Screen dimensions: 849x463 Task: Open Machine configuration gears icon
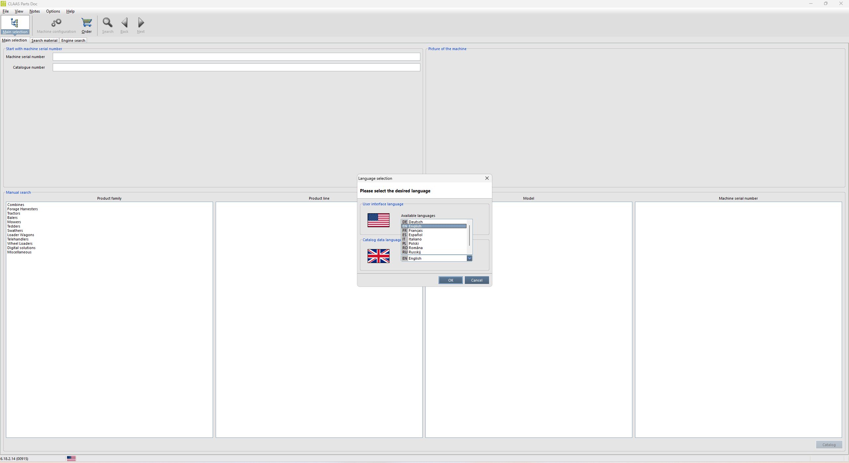56,23
